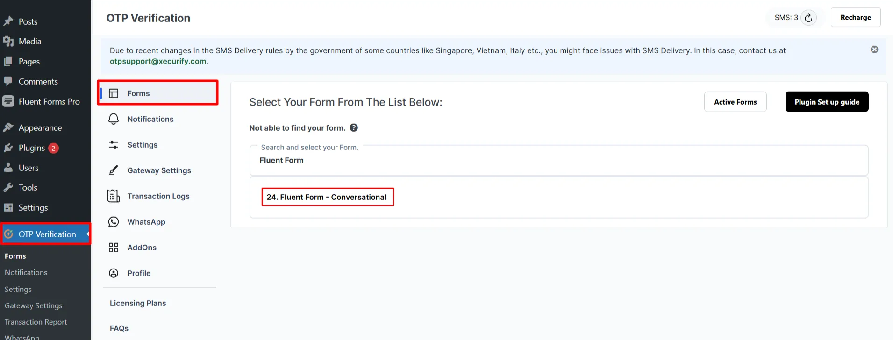The image size is (893, 340).
Task: Click the Recharge button
Action: (855, 18)
